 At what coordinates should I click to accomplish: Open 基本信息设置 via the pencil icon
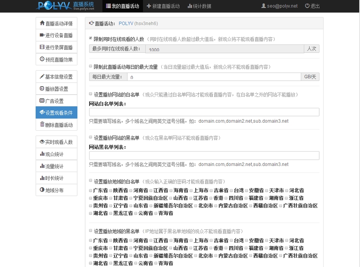pos(56,77)
